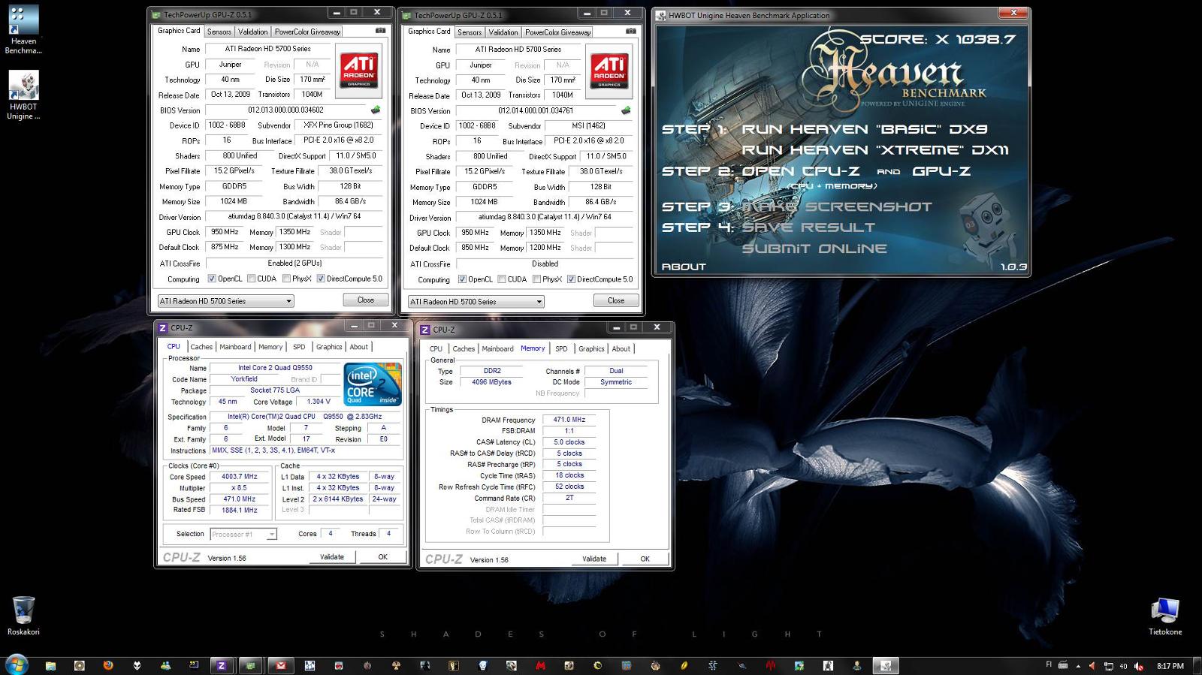Screen dimensions: 1202x675
Task: Click Save Result in Heaven app
Action: point(808,227)
